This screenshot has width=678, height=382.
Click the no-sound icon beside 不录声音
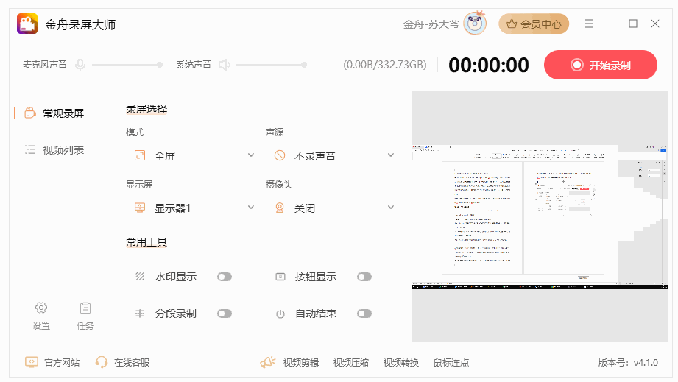(x=280, y=155)
